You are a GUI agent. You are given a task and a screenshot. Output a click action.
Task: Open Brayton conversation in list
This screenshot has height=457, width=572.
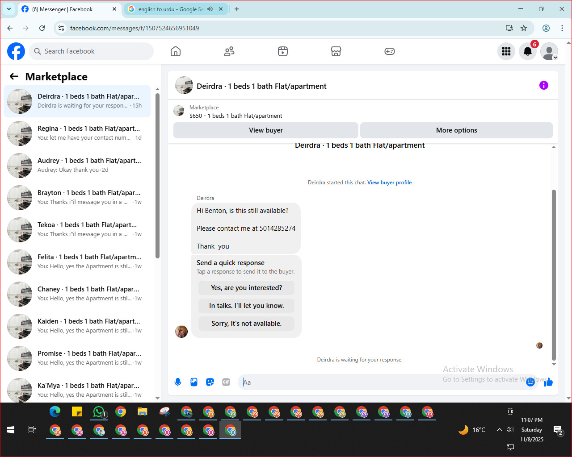[77, 198]
